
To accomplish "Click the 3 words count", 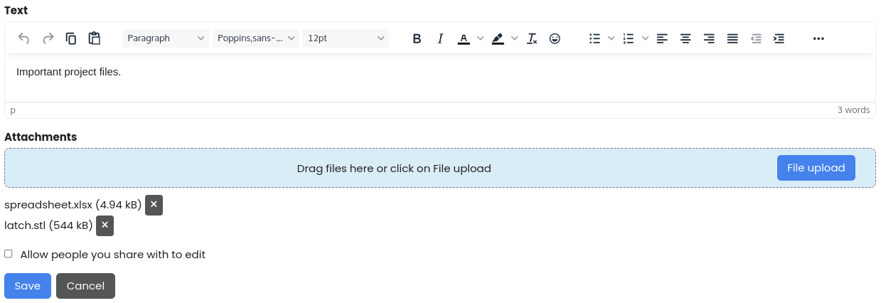I will (x=853, y=110).
